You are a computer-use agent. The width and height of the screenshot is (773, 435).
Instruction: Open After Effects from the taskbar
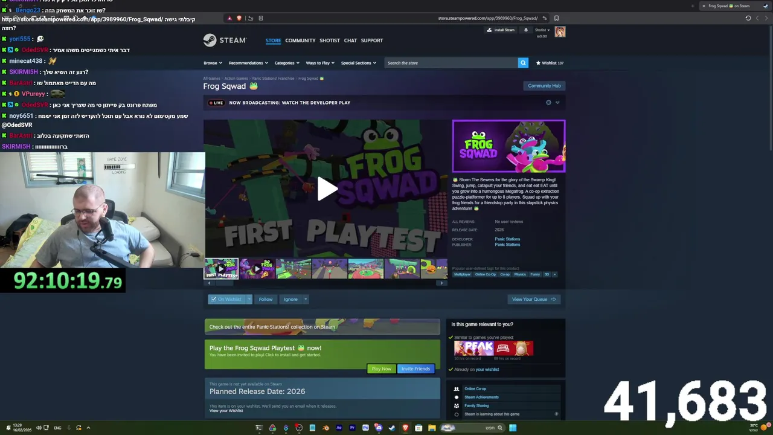tap(339, 428)
